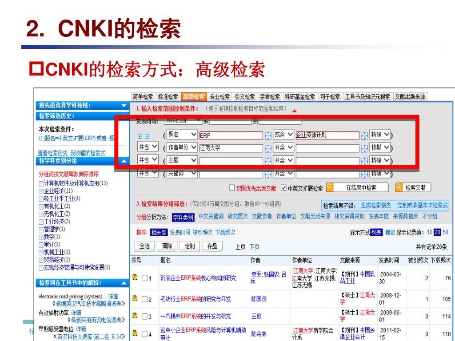The width and height of the screenshot is (455, 341).
Task: Open the document icon for result row 1
Action: (x=135, y=277)
